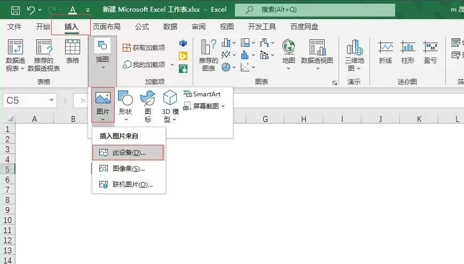Click the Bing Maps add-in icon
Image resolution: width=464 pixels, height=264 pixels.
183,56
